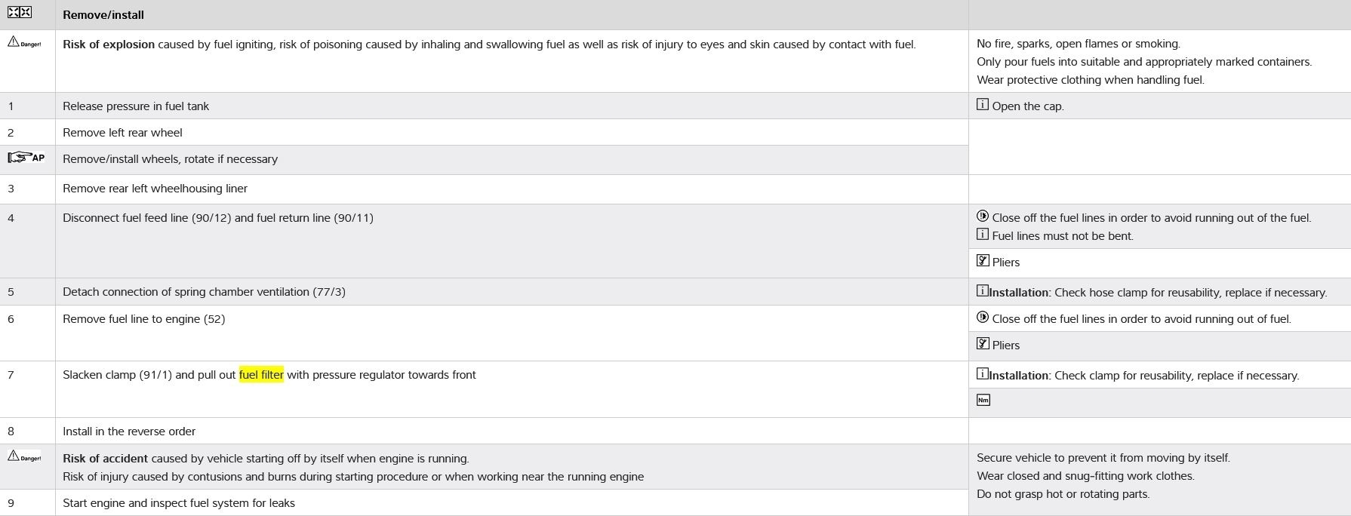Click the Pliers tool icon in step 4
The height and width of the screenshot is (516, 1351).
tap(982, 261)
